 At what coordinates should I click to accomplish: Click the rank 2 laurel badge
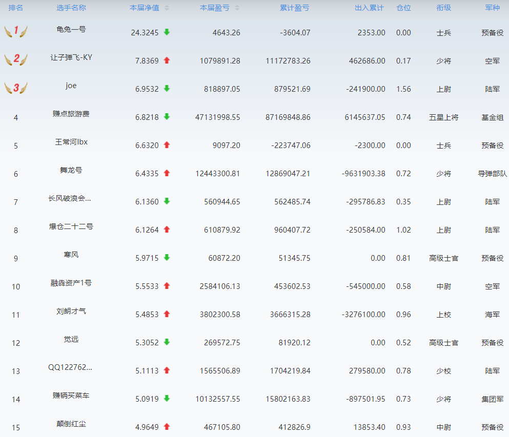tap(15, 60)
